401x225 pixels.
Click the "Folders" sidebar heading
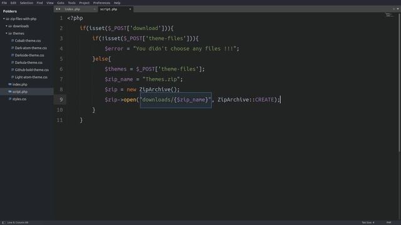tap(10, 11)
